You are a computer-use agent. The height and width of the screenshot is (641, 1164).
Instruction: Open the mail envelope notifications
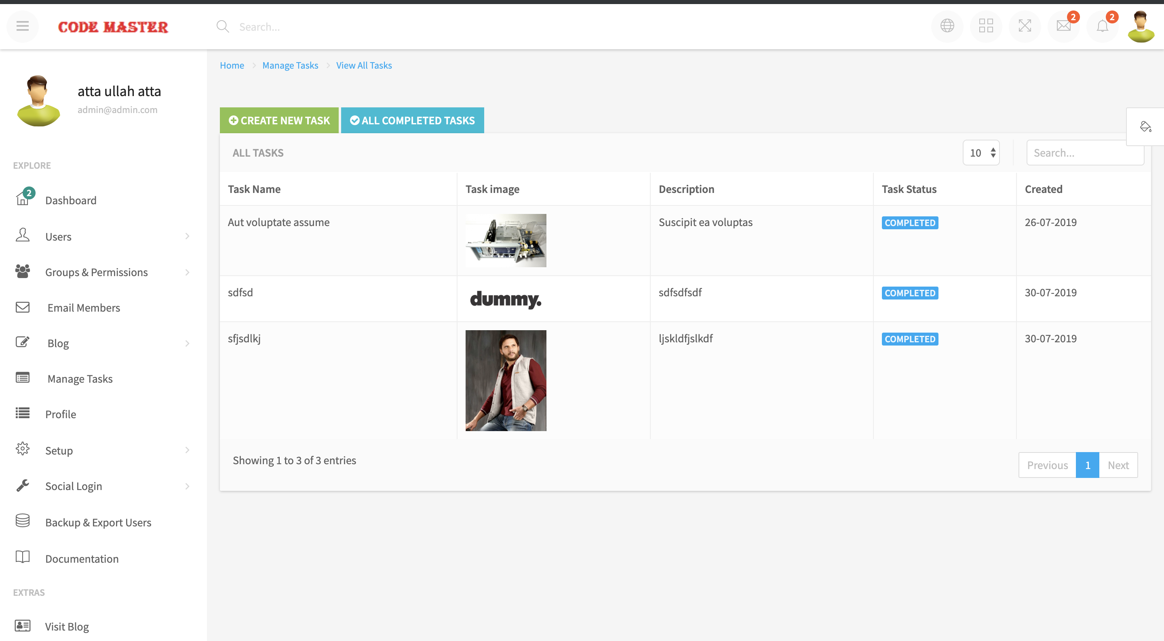(x=1063, y=26)
